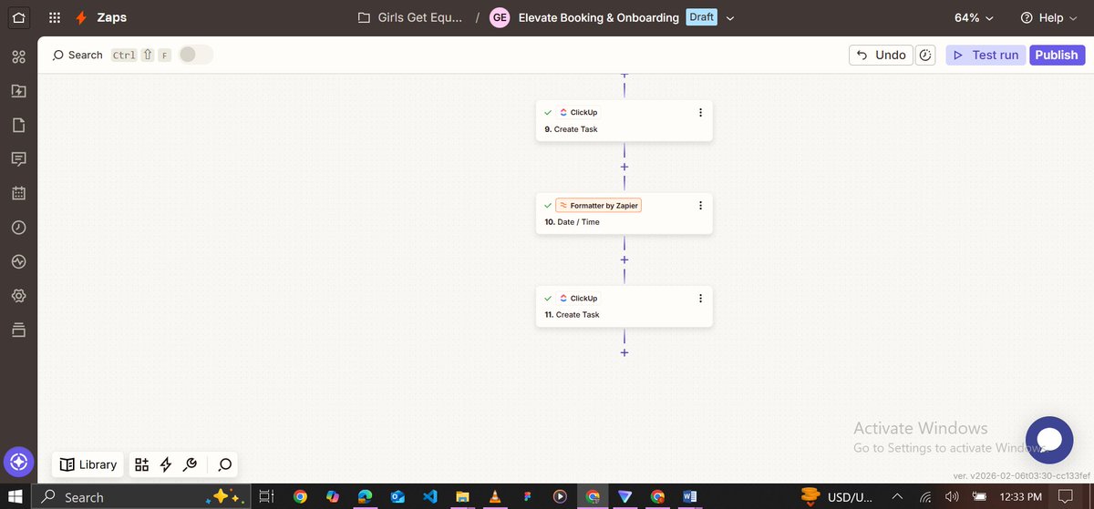Click the canvas Search field
1094x509 pixels.
pos(77,55)
